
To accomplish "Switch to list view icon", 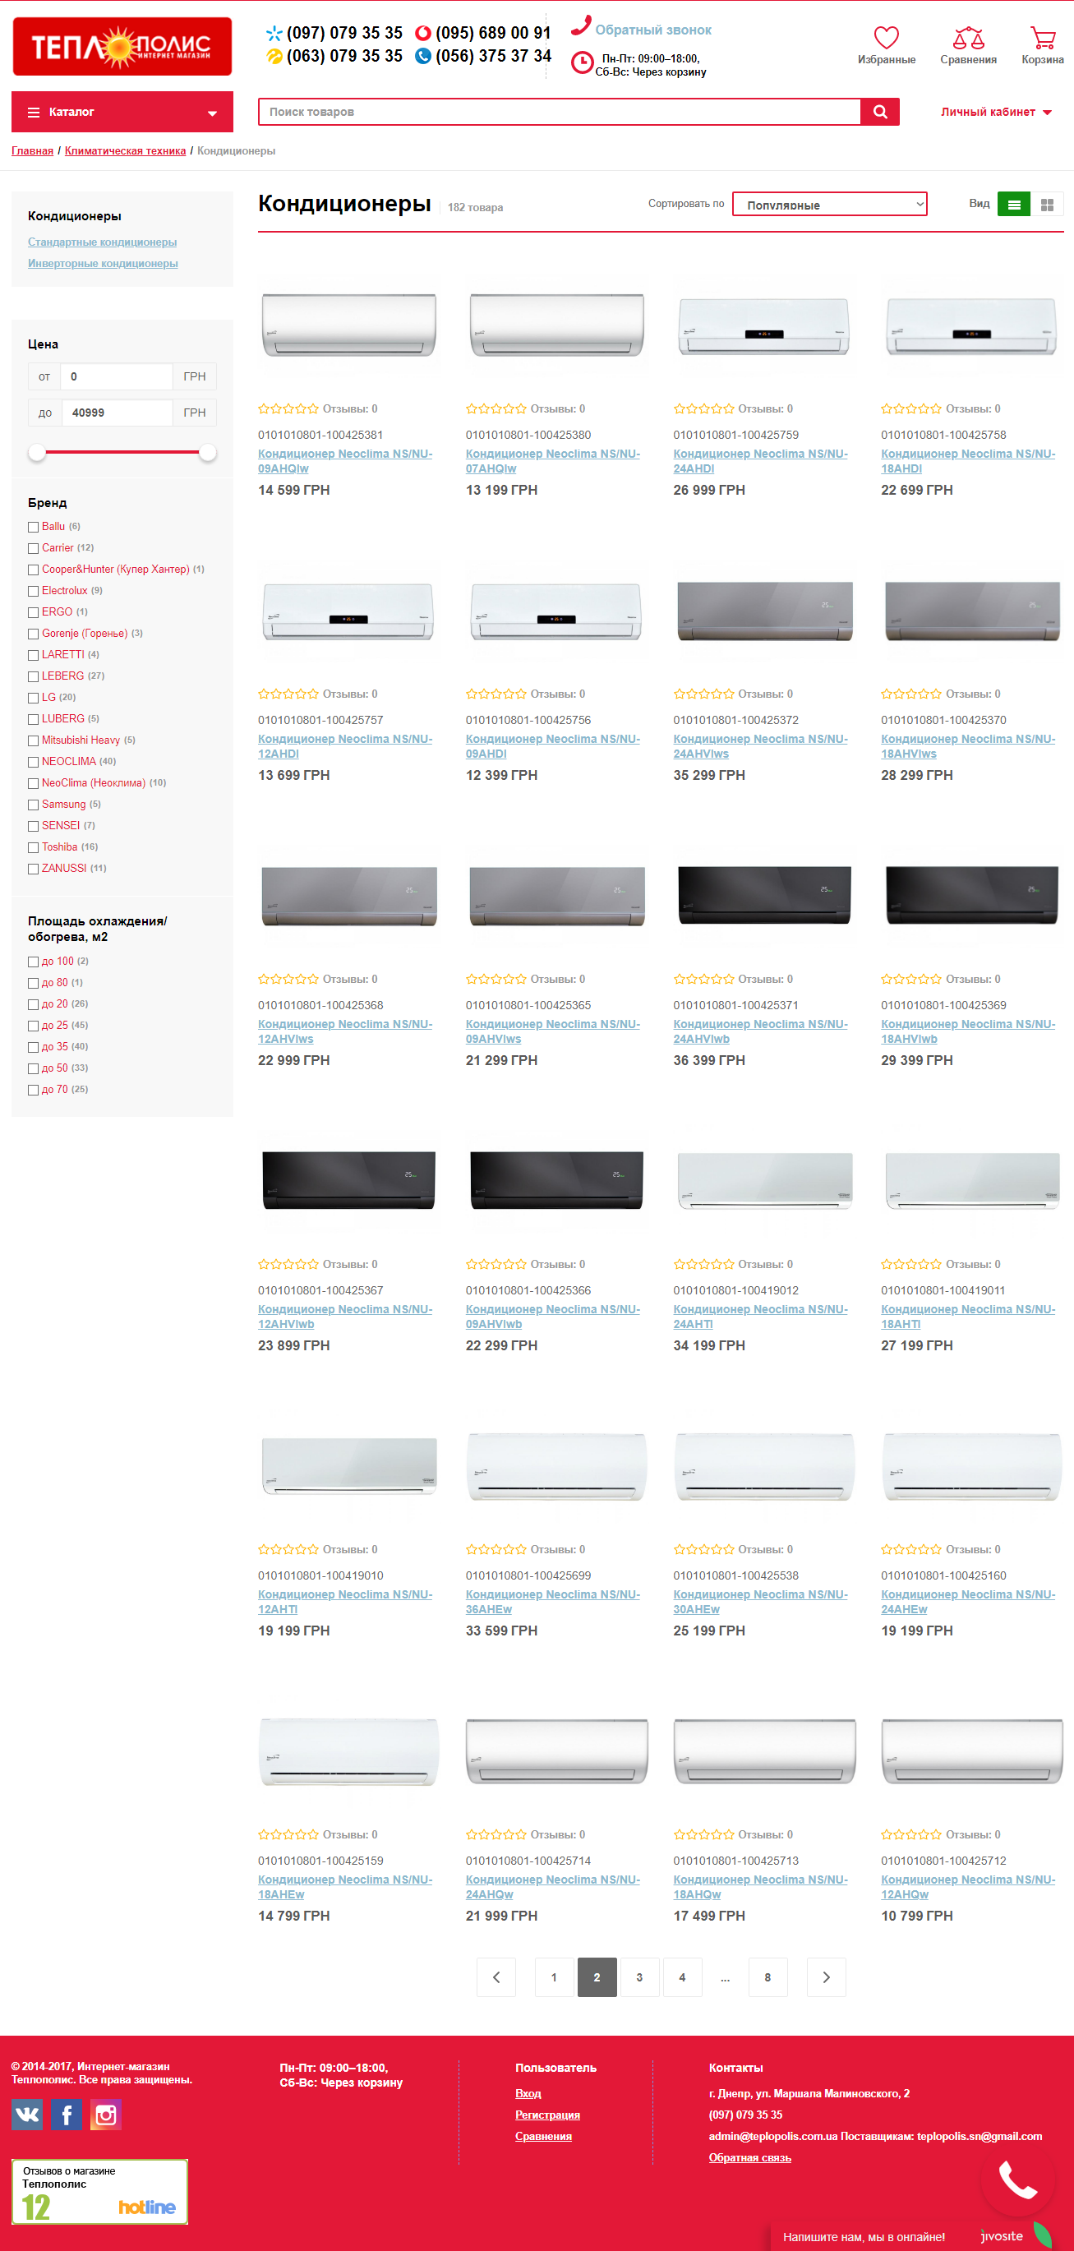I will 1014,205.
